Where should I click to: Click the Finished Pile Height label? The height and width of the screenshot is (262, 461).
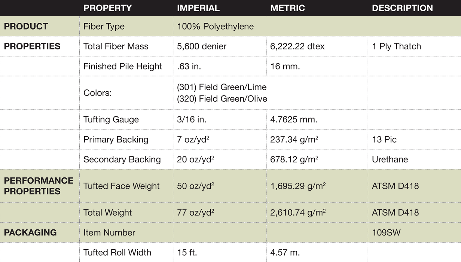123,66
